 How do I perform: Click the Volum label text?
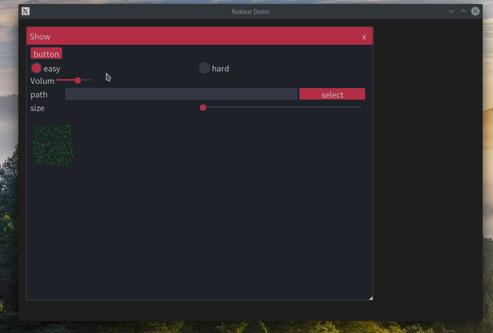(x=42, y=81)
